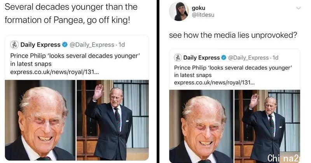
Task: Click verified badge in right quoted tweet
Action: [x=224, y=58]
